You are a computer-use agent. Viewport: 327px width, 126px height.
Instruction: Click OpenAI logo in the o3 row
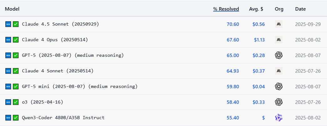(x=279, y=102)
